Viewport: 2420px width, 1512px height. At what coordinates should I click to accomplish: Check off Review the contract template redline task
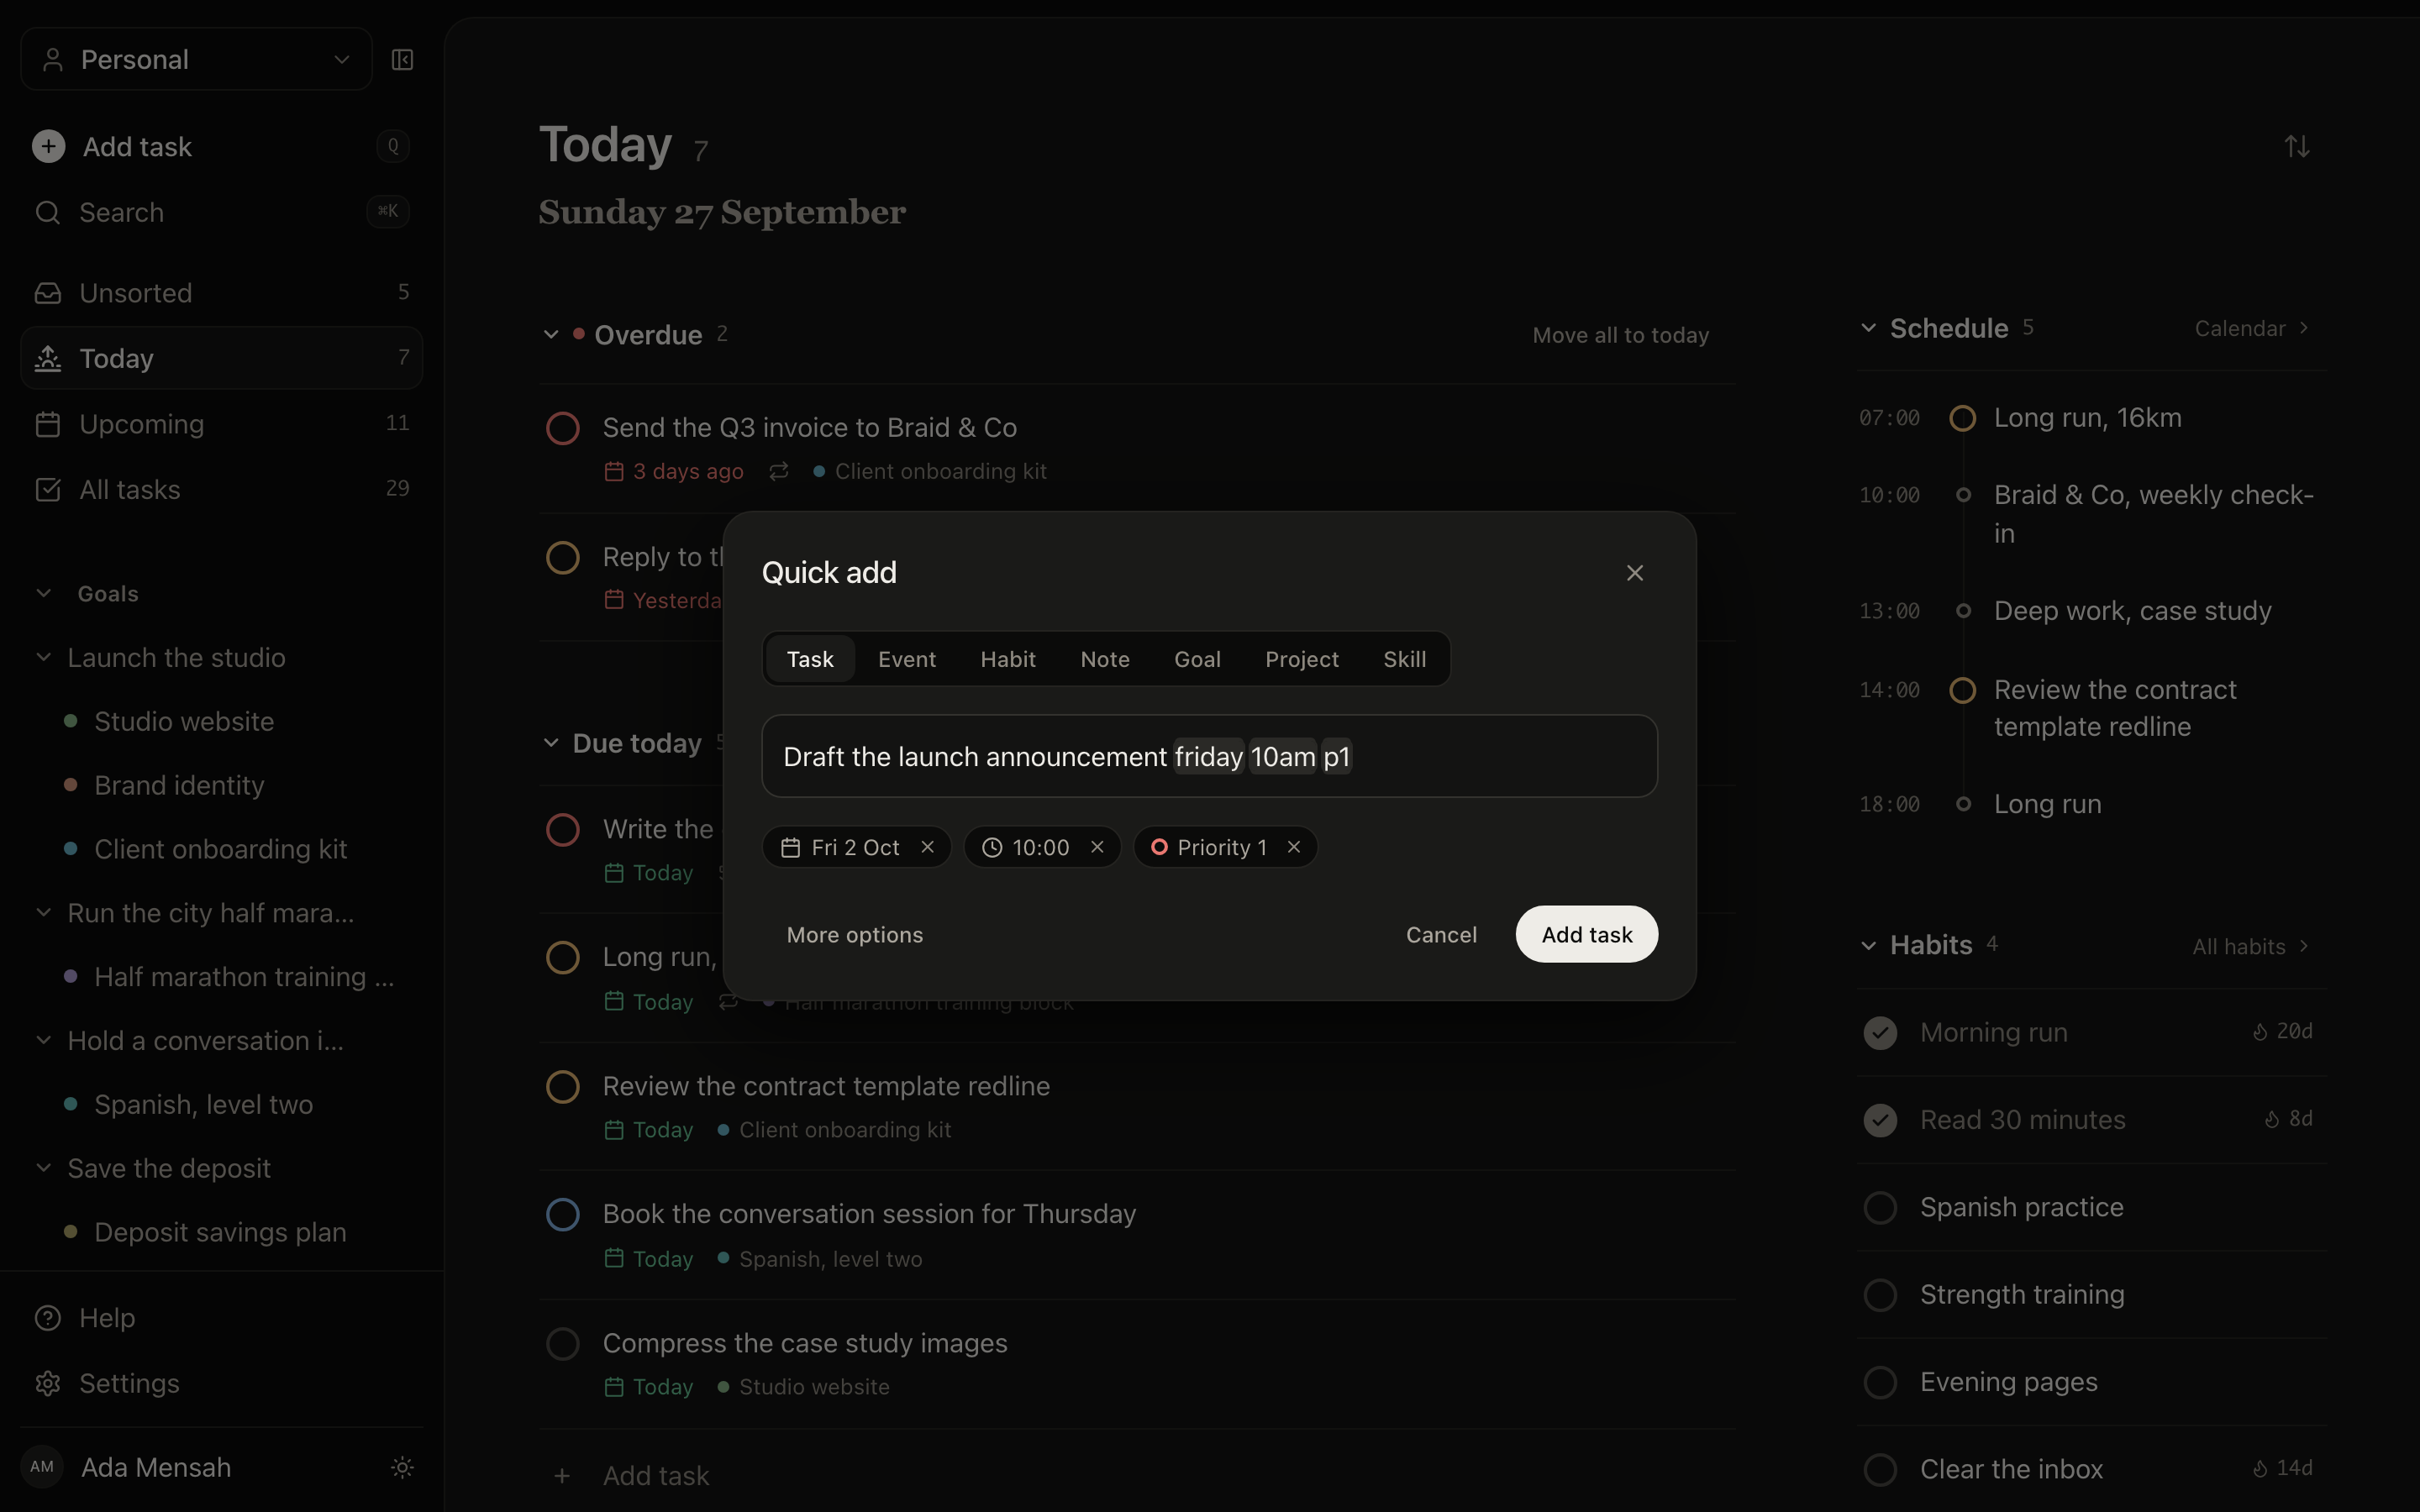(x=563, y=1086)
